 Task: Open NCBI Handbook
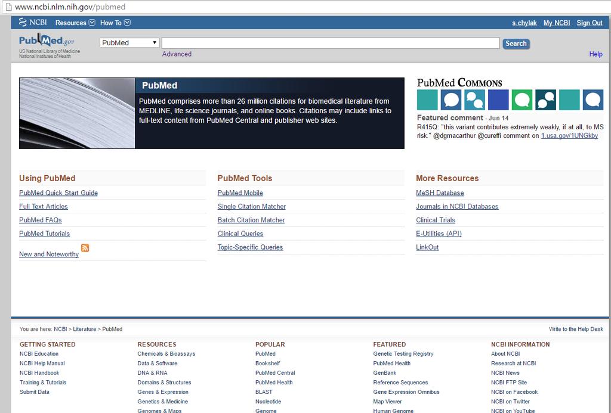tap(39, 373)
